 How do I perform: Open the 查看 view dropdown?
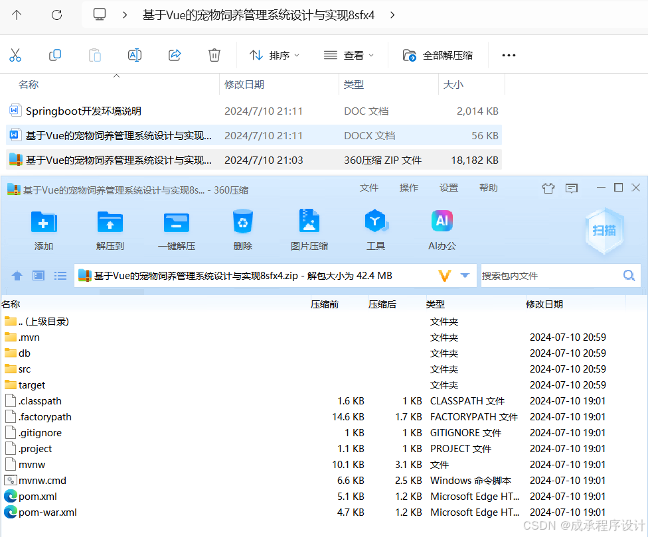[x=349, y=55]
